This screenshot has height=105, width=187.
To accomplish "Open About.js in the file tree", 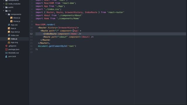I will tap(17, 18).
